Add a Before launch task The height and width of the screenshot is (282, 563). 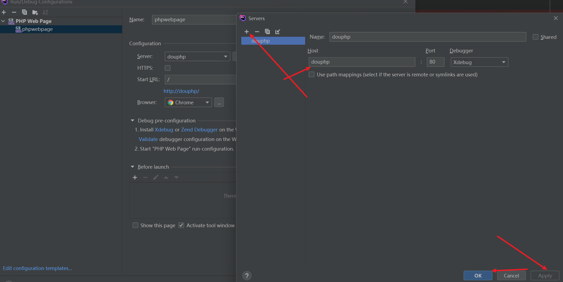135,177
